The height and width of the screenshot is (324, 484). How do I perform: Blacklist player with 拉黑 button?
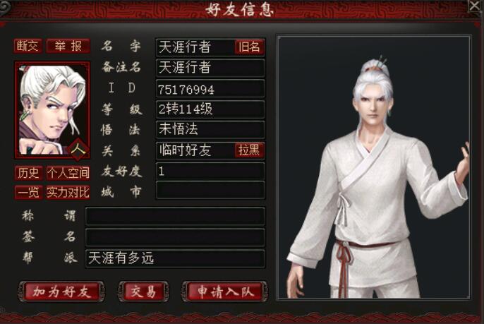click(x=250, y=150)
